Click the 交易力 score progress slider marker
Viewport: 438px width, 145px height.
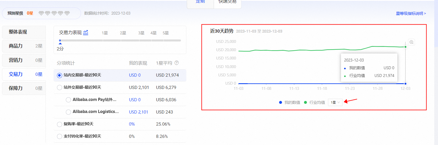click(x=60, y=41)
